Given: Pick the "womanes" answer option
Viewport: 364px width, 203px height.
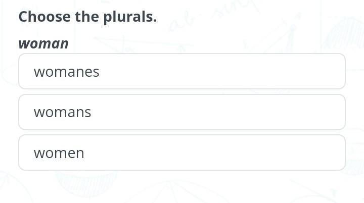Looking at the screenshot, I should tap(182, 71).
